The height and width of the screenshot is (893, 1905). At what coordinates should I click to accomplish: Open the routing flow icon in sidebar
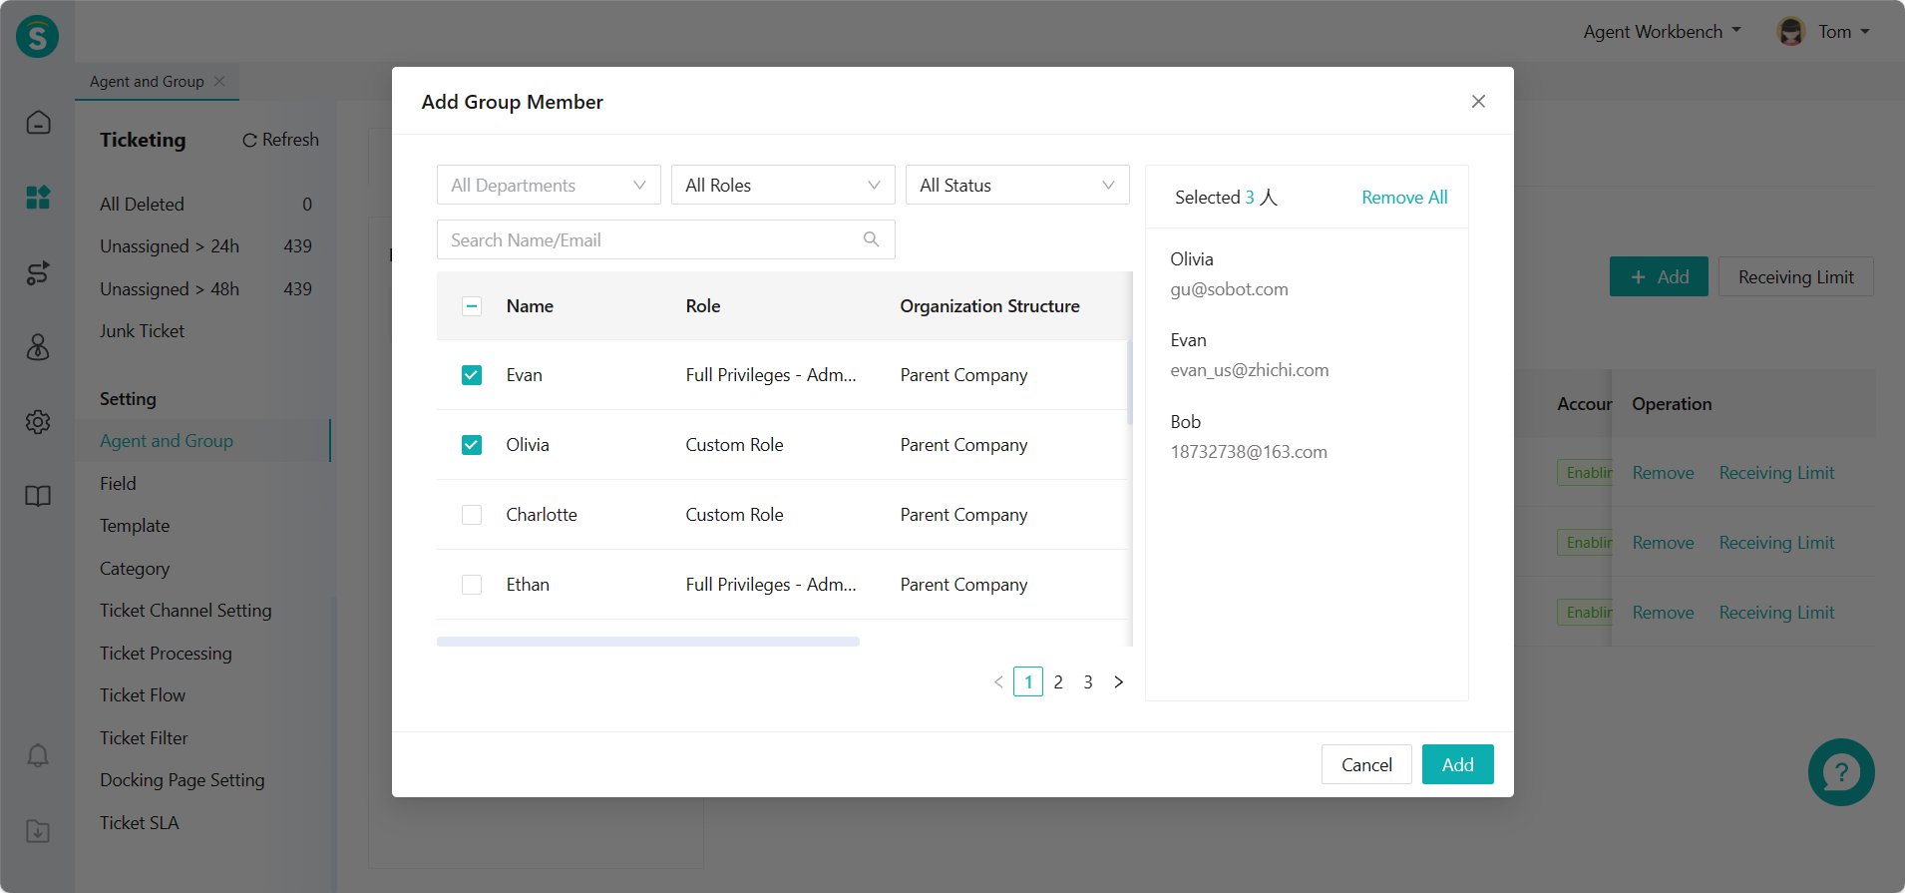38,272
